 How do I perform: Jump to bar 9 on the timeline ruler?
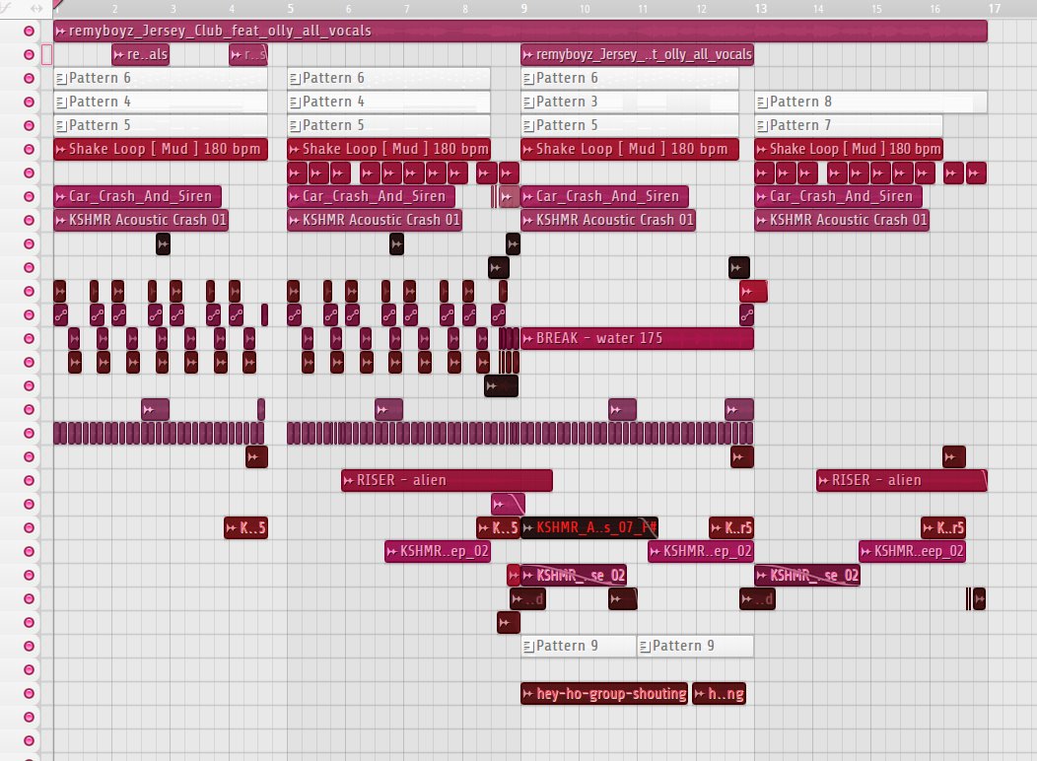click(x=523, y=9)
